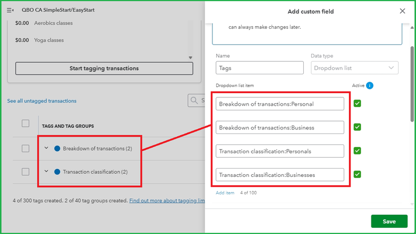Image resolution: width=416 pixels, height=234 pixels.
Task: Click the Active info icon
Action: 370,85
